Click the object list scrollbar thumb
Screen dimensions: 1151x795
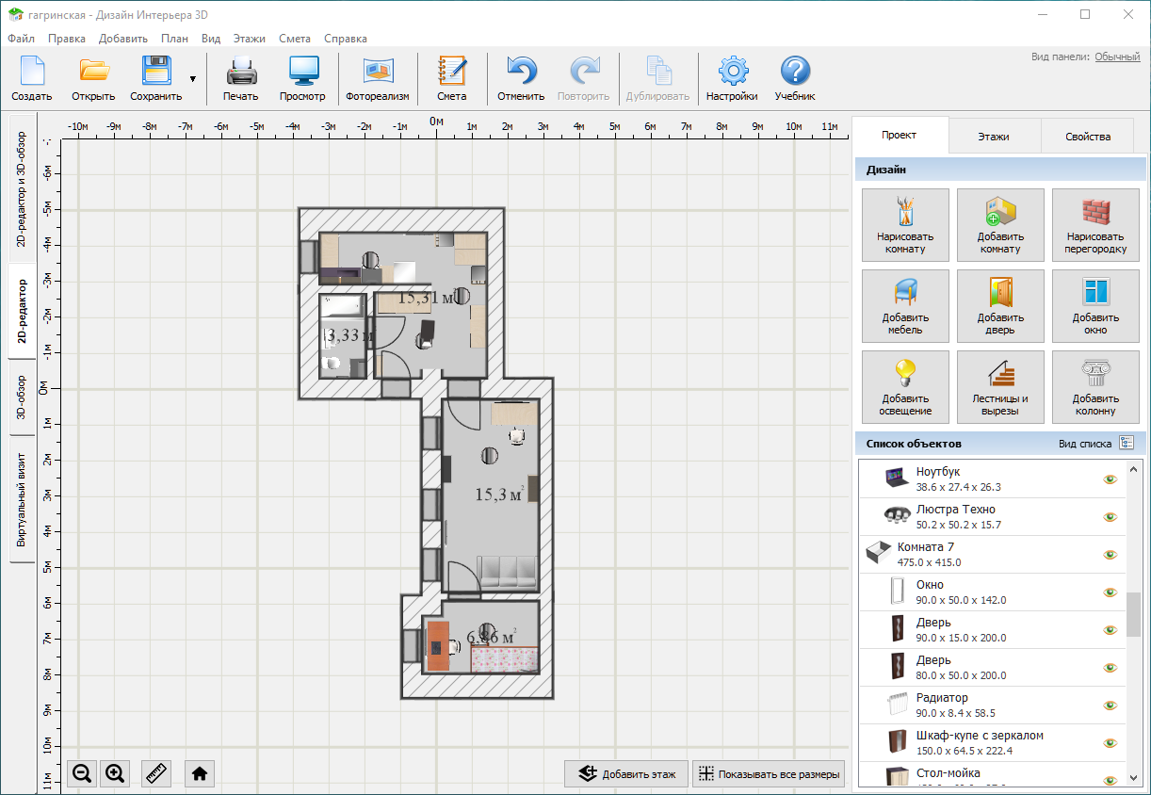1133,614
